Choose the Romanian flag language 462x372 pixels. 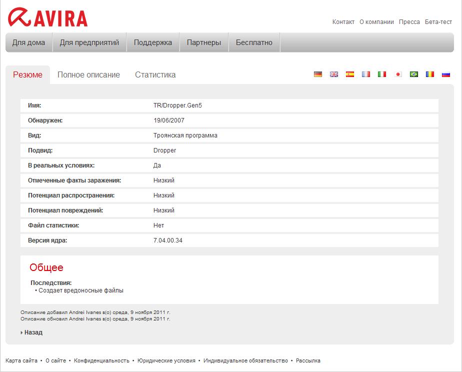click(x=430, y=74)
